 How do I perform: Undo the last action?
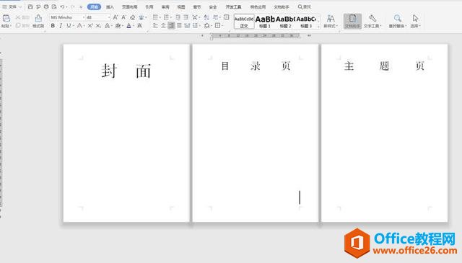[62, 6]
